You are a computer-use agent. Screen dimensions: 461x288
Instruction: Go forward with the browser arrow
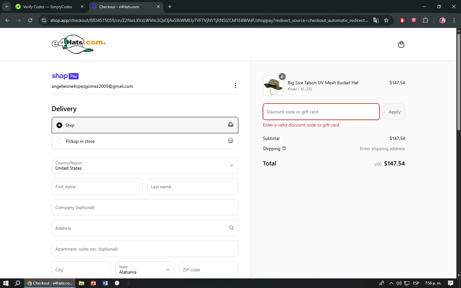[x=19, y=20]
